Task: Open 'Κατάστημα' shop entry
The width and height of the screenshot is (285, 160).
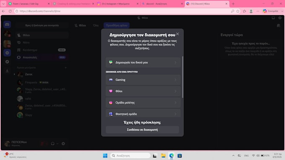Action: (42, 50)
